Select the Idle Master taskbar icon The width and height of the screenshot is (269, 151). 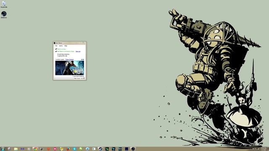[133, 149]
